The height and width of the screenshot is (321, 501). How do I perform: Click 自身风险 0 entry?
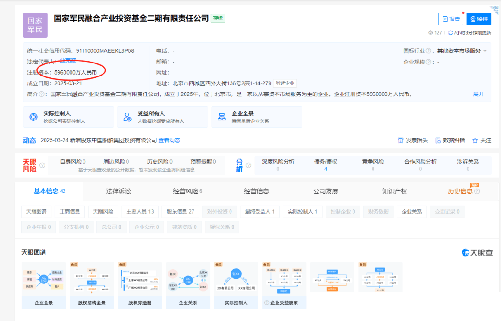[x=73, y=162]
